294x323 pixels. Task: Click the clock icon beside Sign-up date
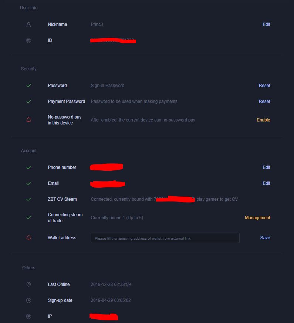tap(28, 300)
